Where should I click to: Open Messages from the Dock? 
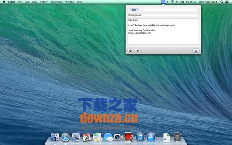click(x=108, y=137)
